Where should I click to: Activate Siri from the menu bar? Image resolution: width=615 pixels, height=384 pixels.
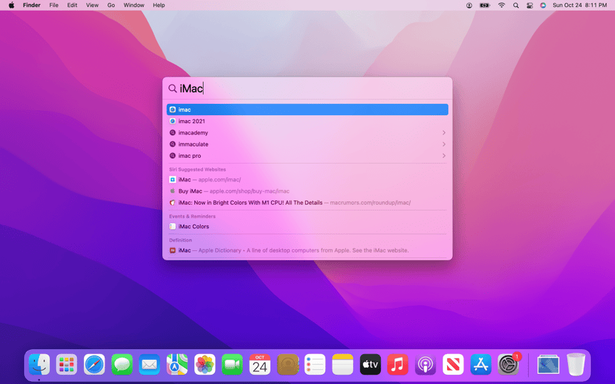pos(543,5)
